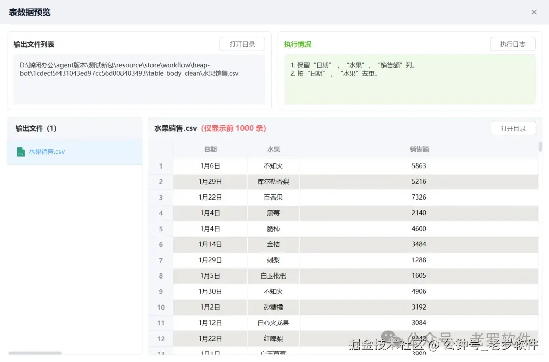
Task: Select the 金桔 cell
Action: pyautogui.click(x=273, y=244)
